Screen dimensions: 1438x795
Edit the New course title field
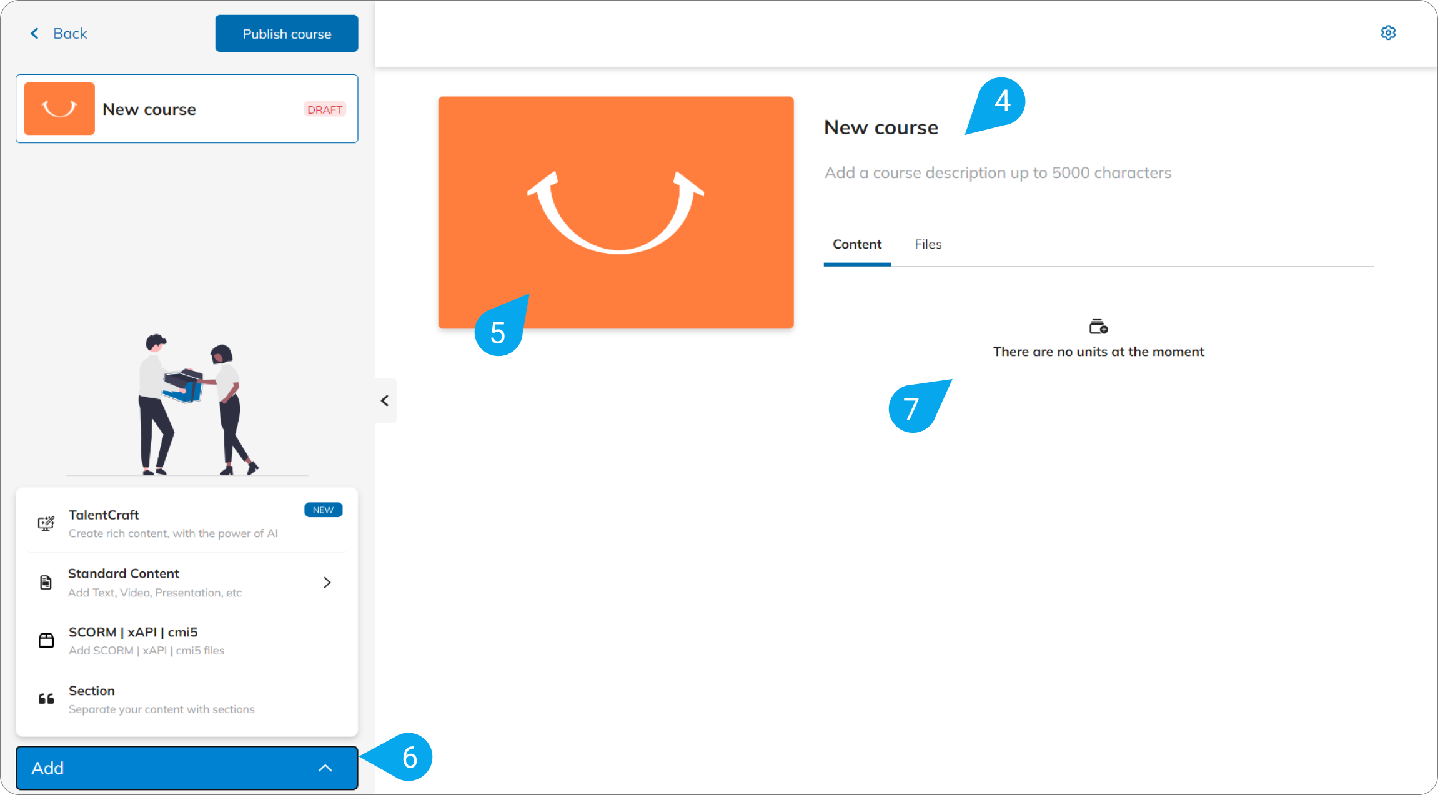pos(881,127)
